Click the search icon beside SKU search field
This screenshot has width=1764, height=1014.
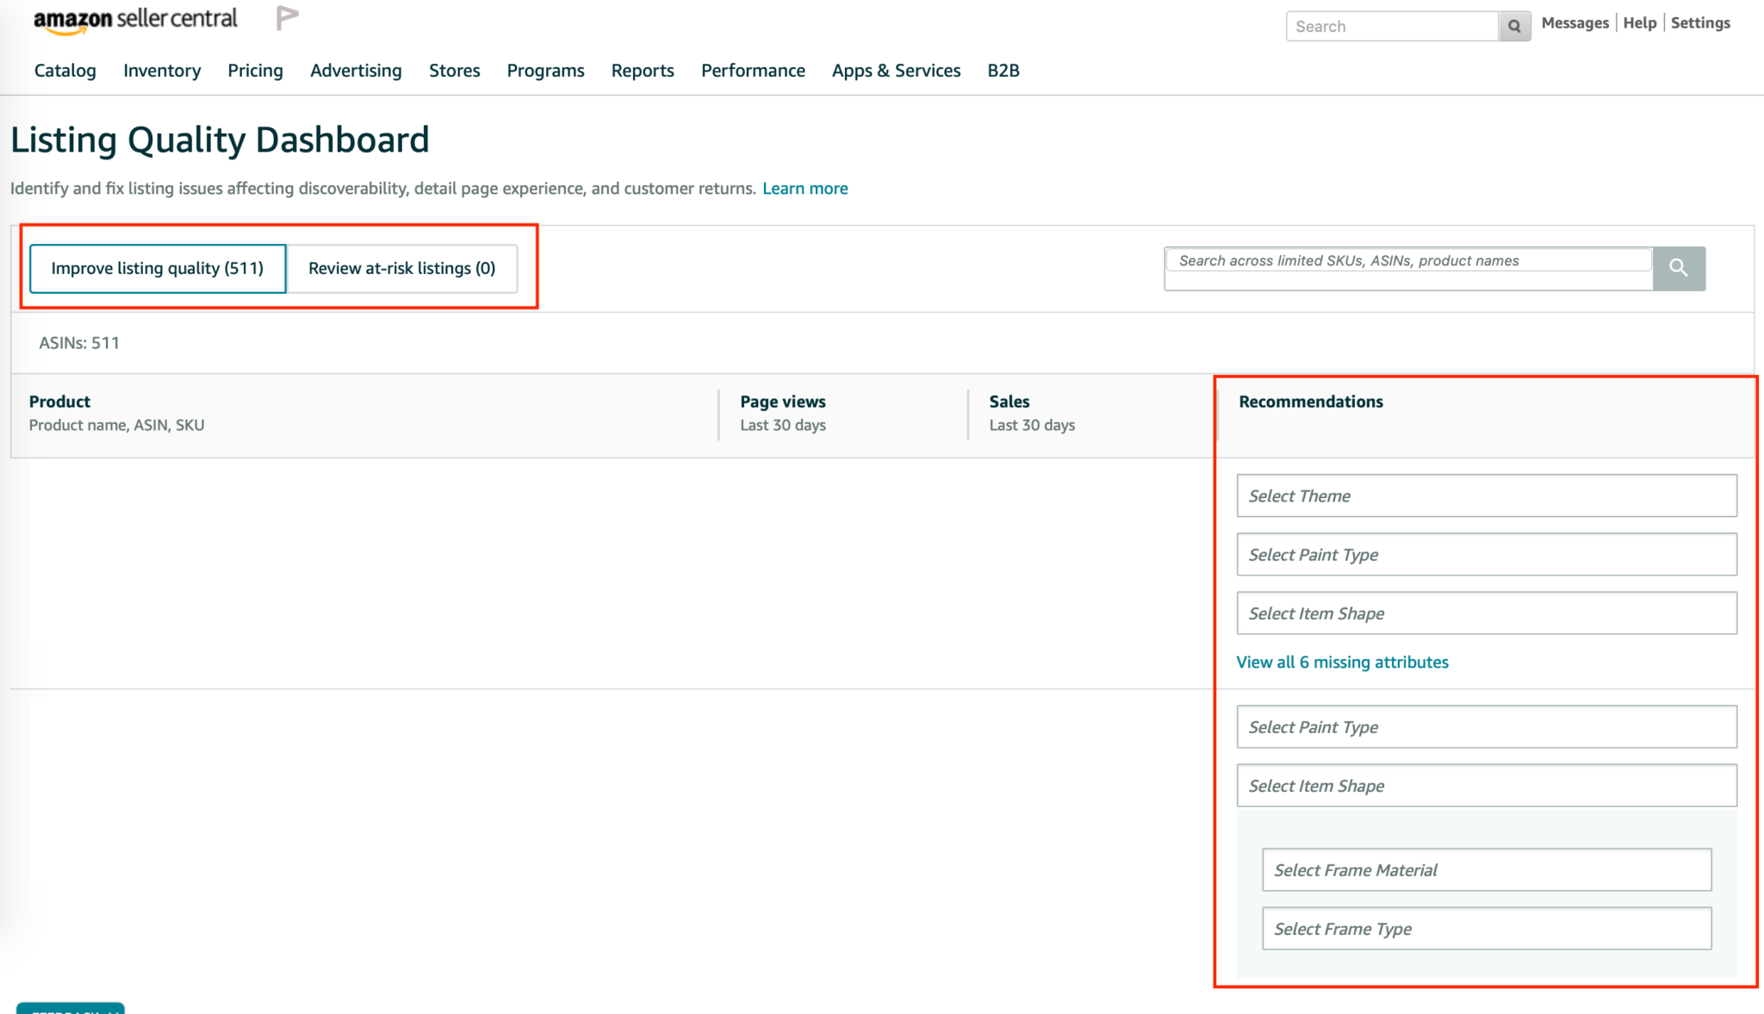(x=1678, y=268)
